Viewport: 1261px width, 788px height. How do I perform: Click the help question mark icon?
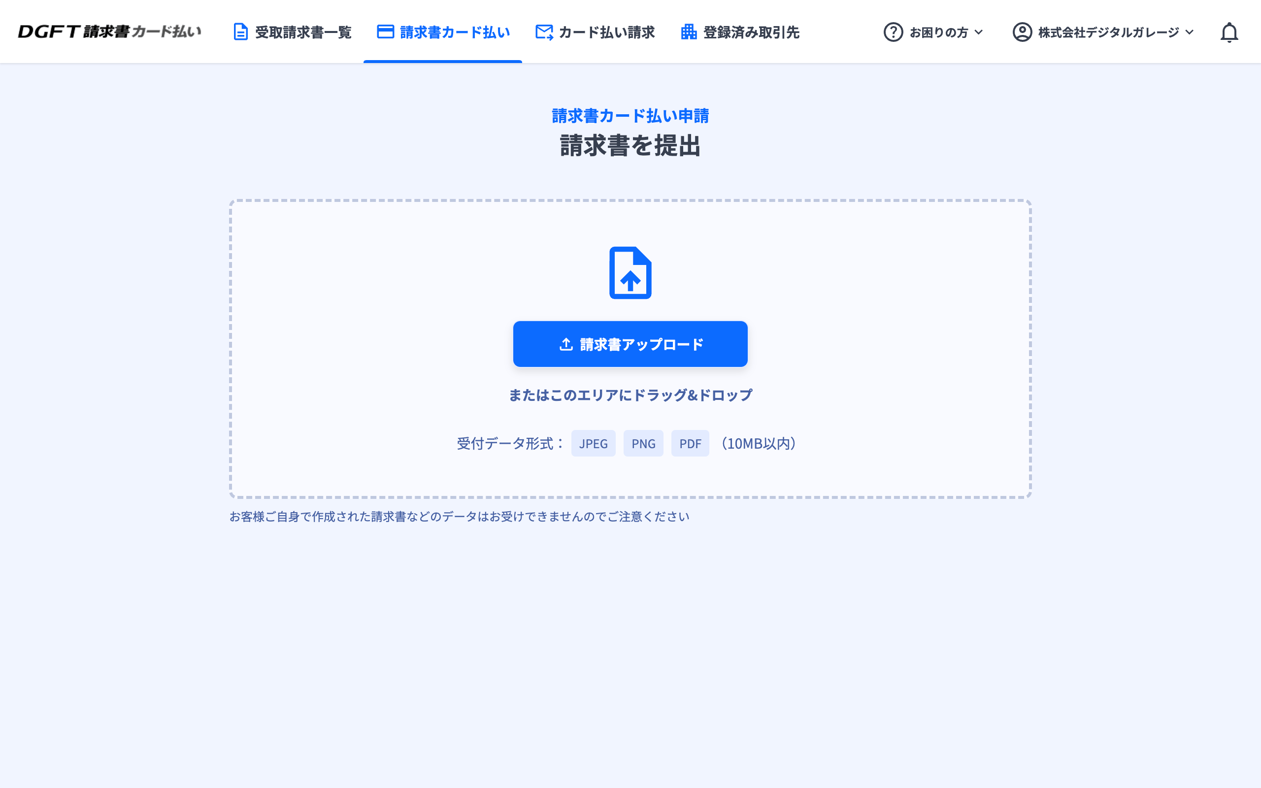(893, 33)
